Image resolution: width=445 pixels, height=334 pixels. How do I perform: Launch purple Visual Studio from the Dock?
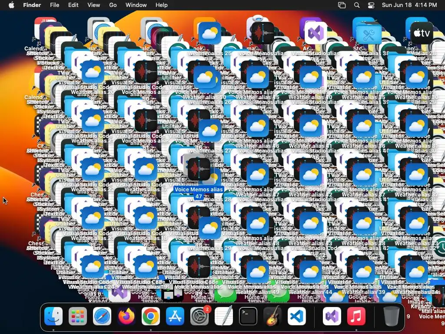pyautogui.click(x=332, y=316)
